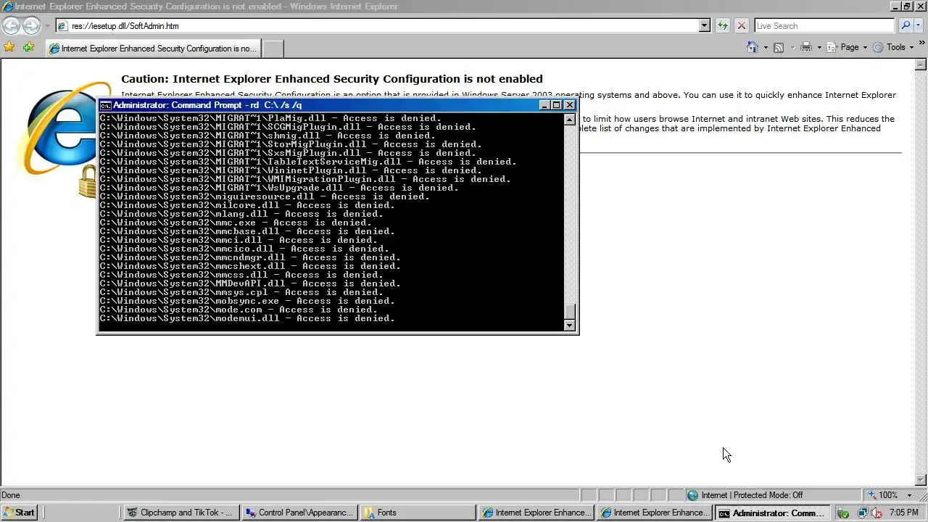This screenshot has width=928, height=522.
Task: Minimize the Command Prompt window
Action: (545, 105)
